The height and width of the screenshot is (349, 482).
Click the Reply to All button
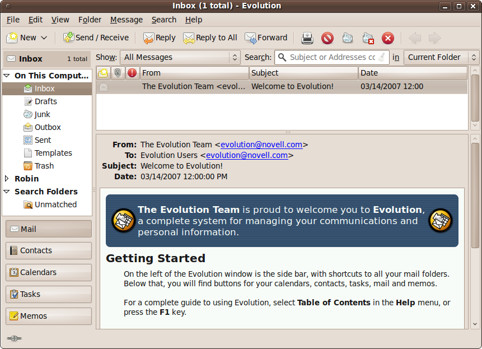[210, 38]
